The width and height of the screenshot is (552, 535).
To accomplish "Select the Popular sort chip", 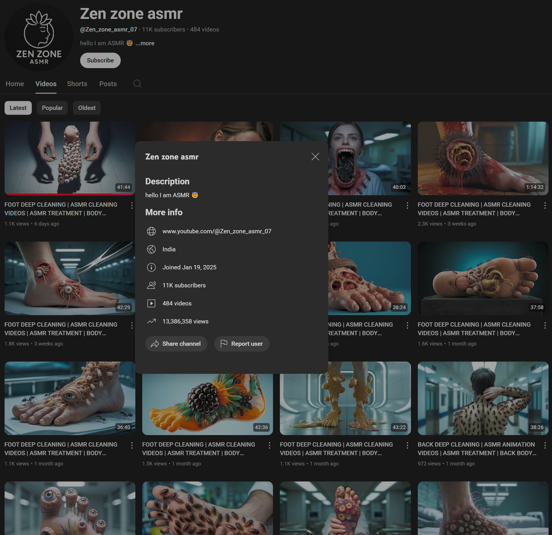I will [x=52, y=108].
